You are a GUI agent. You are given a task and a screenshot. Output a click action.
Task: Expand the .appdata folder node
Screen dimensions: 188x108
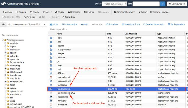[5, 43]
